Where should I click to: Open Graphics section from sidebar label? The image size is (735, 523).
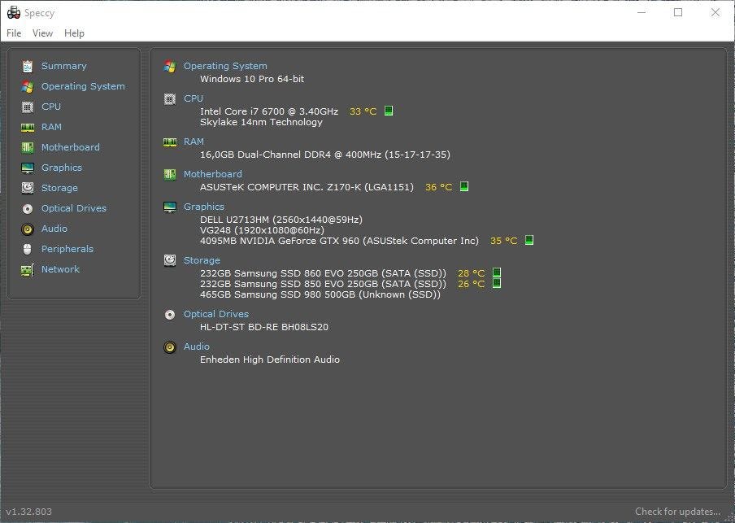[62, 168]
